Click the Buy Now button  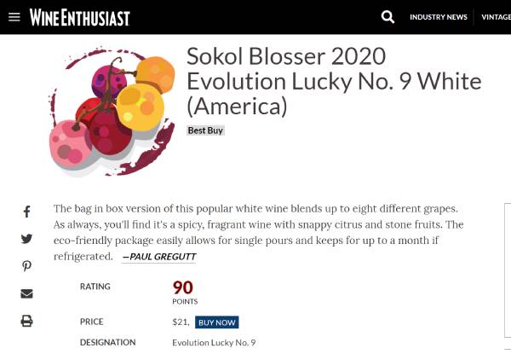click(x=216, y=322)
